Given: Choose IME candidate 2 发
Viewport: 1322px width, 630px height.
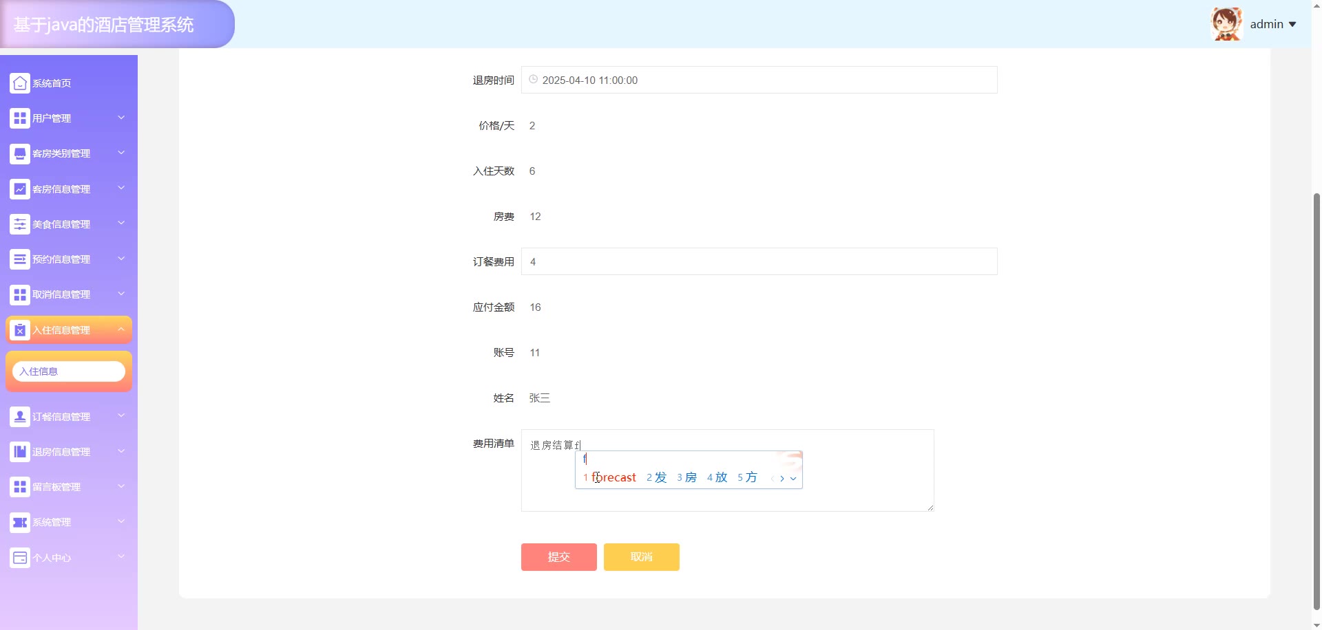Looking at the screenshot, I should (x=657, y=477).
